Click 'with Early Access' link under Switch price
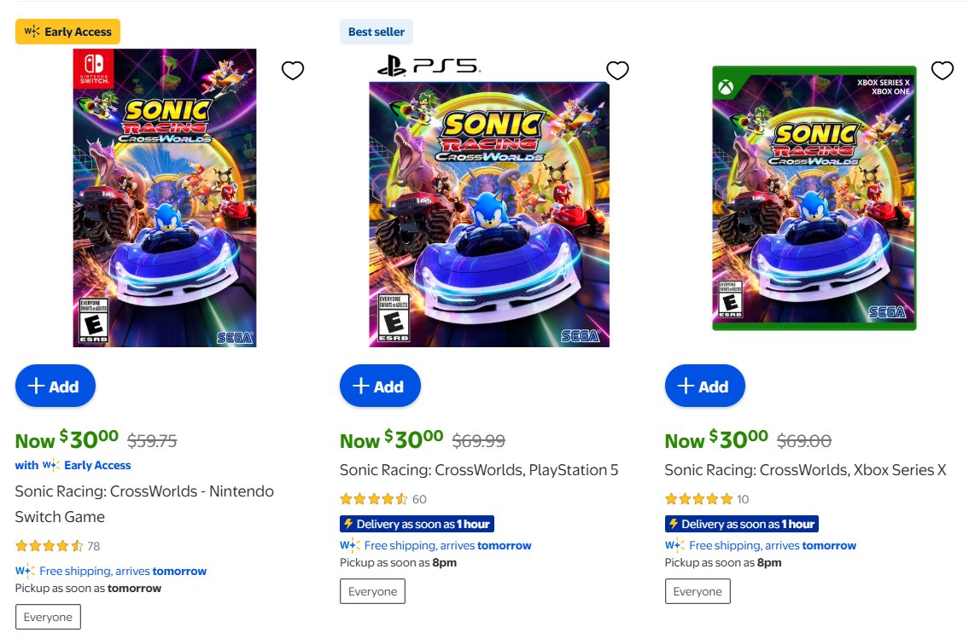Image resolution: width=969 pixels, height=639 pixels. [73, 465]
